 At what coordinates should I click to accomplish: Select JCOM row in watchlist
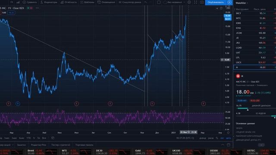click(x=255, y=33)
